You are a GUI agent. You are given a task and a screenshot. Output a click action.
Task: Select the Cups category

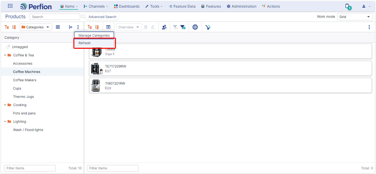coord(17,89)
